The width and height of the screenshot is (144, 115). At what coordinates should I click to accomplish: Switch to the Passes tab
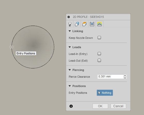[x=92, y=24]
